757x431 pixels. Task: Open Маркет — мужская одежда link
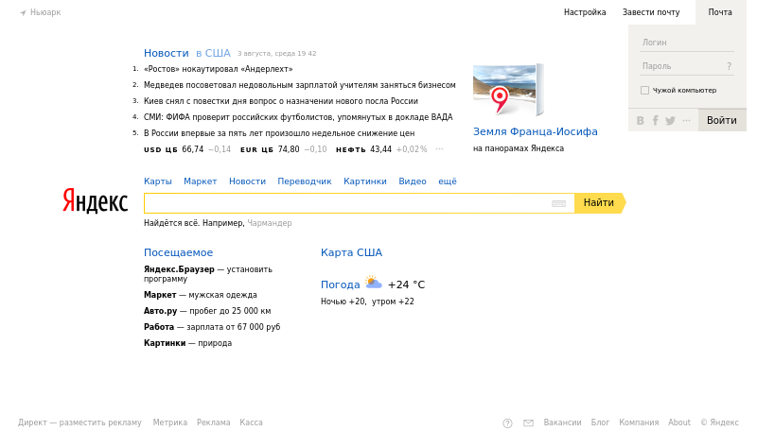point(201,295)
